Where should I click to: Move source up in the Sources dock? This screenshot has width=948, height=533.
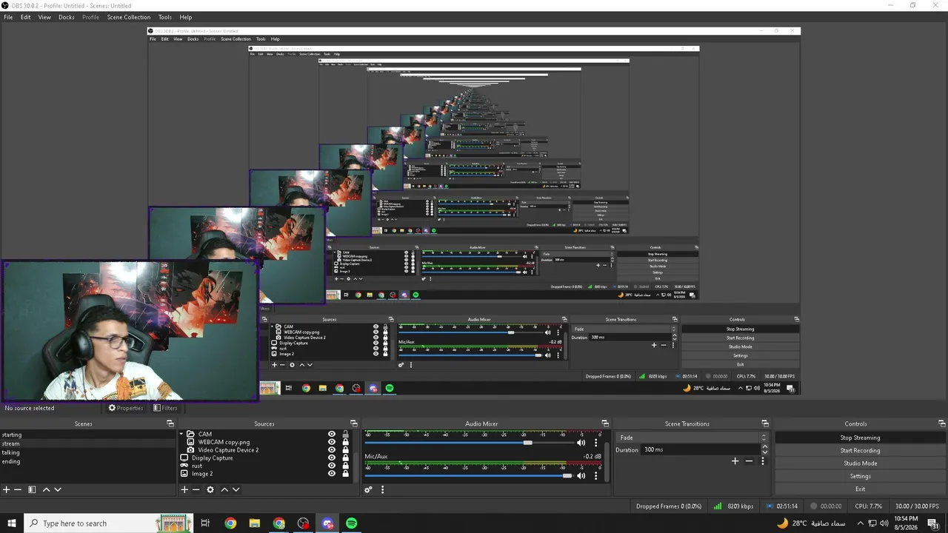pyautogui.click(x=224, y=489)
